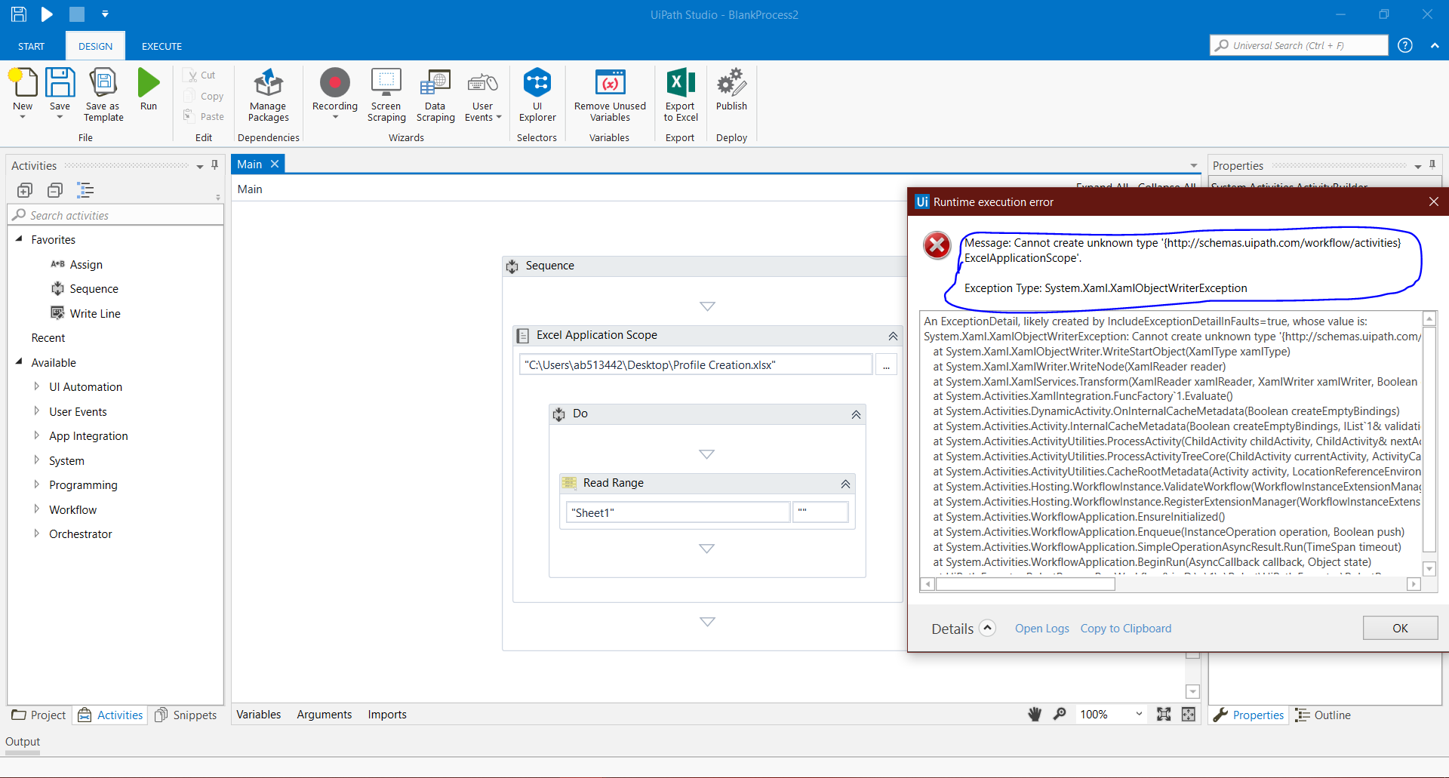Click the Save icon in ribbon

tap(60, 83)
